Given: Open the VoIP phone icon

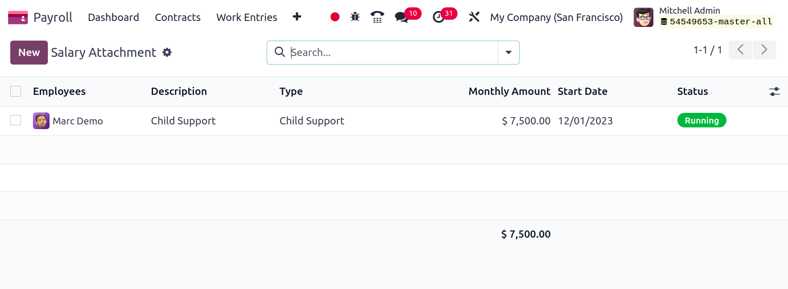Looking at the screenshot, I should click(377, 17).
